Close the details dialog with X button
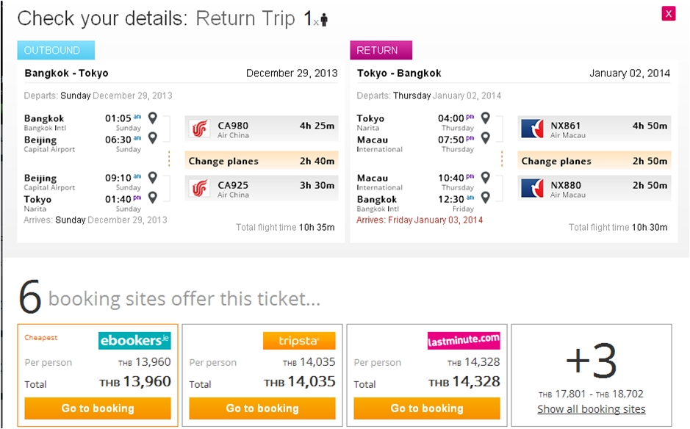 click(x=669, y=14)
